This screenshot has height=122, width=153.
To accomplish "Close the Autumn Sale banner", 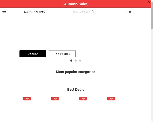I will [149, 2].
